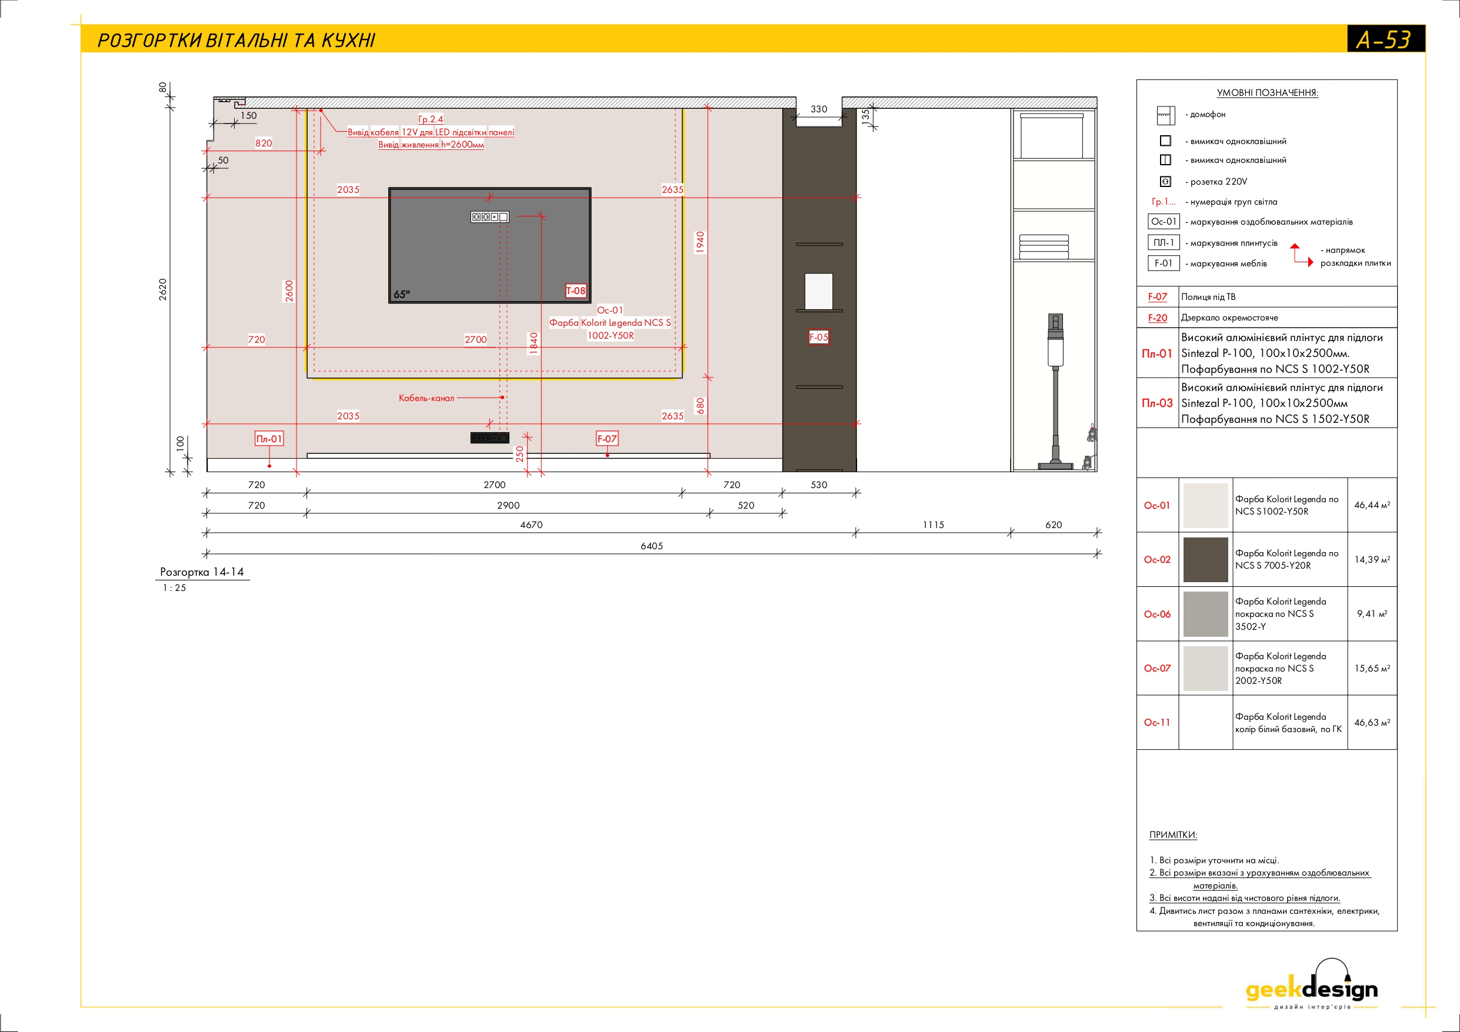Image resolution: width=1460 pixels, height=1032 pixels.
Task: Click the white socket group on the TV
Action: click(489, 217)
